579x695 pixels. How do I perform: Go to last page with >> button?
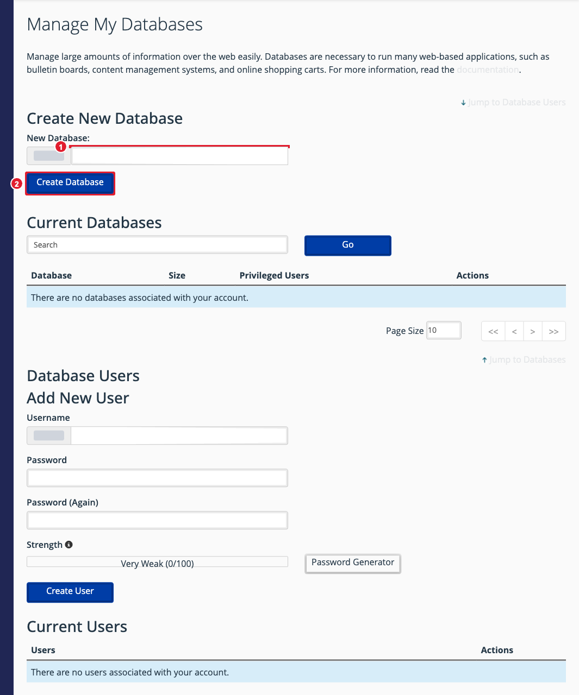(x=554, y=331)
